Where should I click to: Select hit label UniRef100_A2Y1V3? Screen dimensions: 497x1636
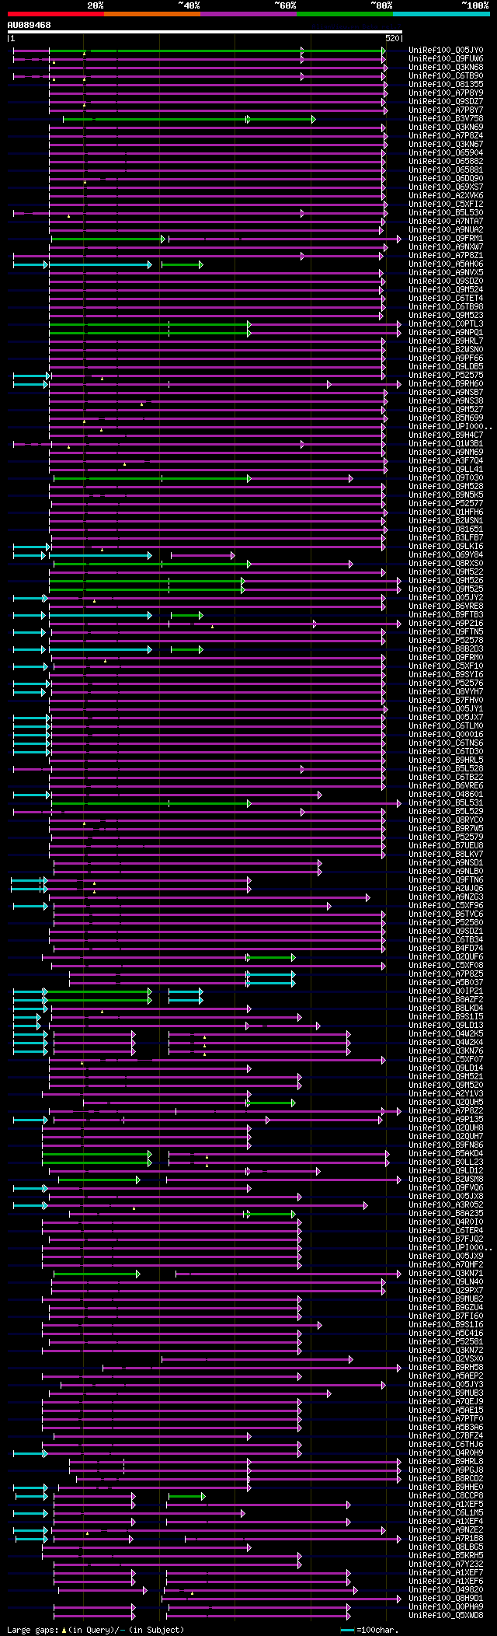point(446,1094)
